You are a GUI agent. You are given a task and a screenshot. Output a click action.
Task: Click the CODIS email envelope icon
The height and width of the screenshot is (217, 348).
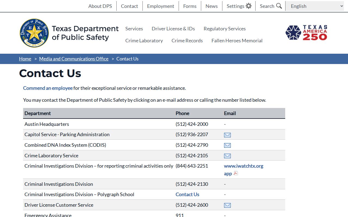click(x=227, y=145)
